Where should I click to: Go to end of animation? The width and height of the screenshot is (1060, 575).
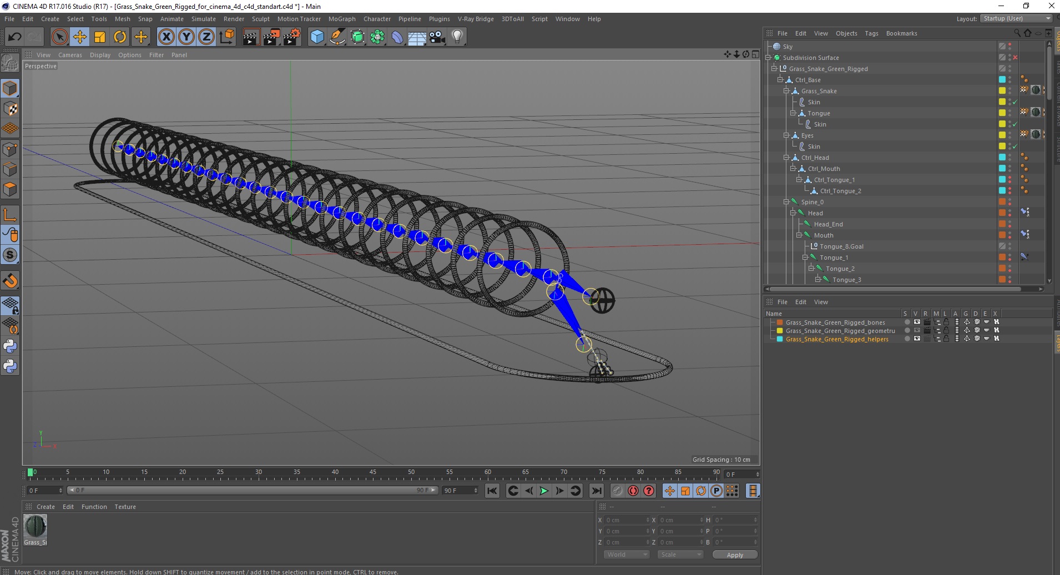coord(596,491)
